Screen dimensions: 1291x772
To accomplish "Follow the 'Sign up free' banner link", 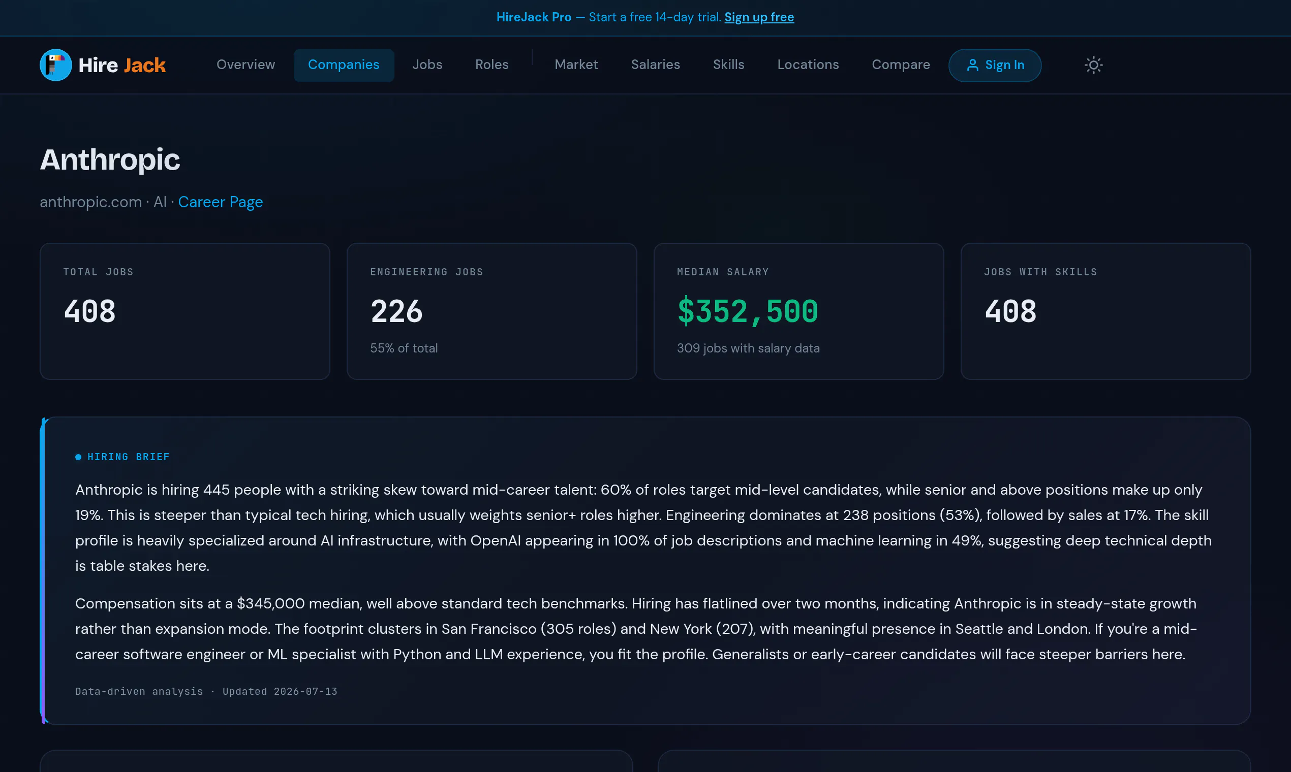I will click(759, 17).
